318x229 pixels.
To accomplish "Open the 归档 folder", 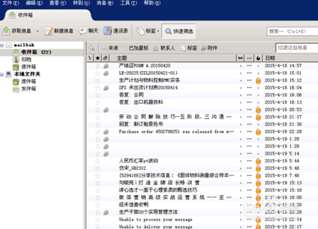I will [x=26, y=59].
